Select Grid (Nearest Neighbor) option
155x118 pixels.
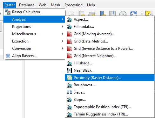[x=110, y=56]
